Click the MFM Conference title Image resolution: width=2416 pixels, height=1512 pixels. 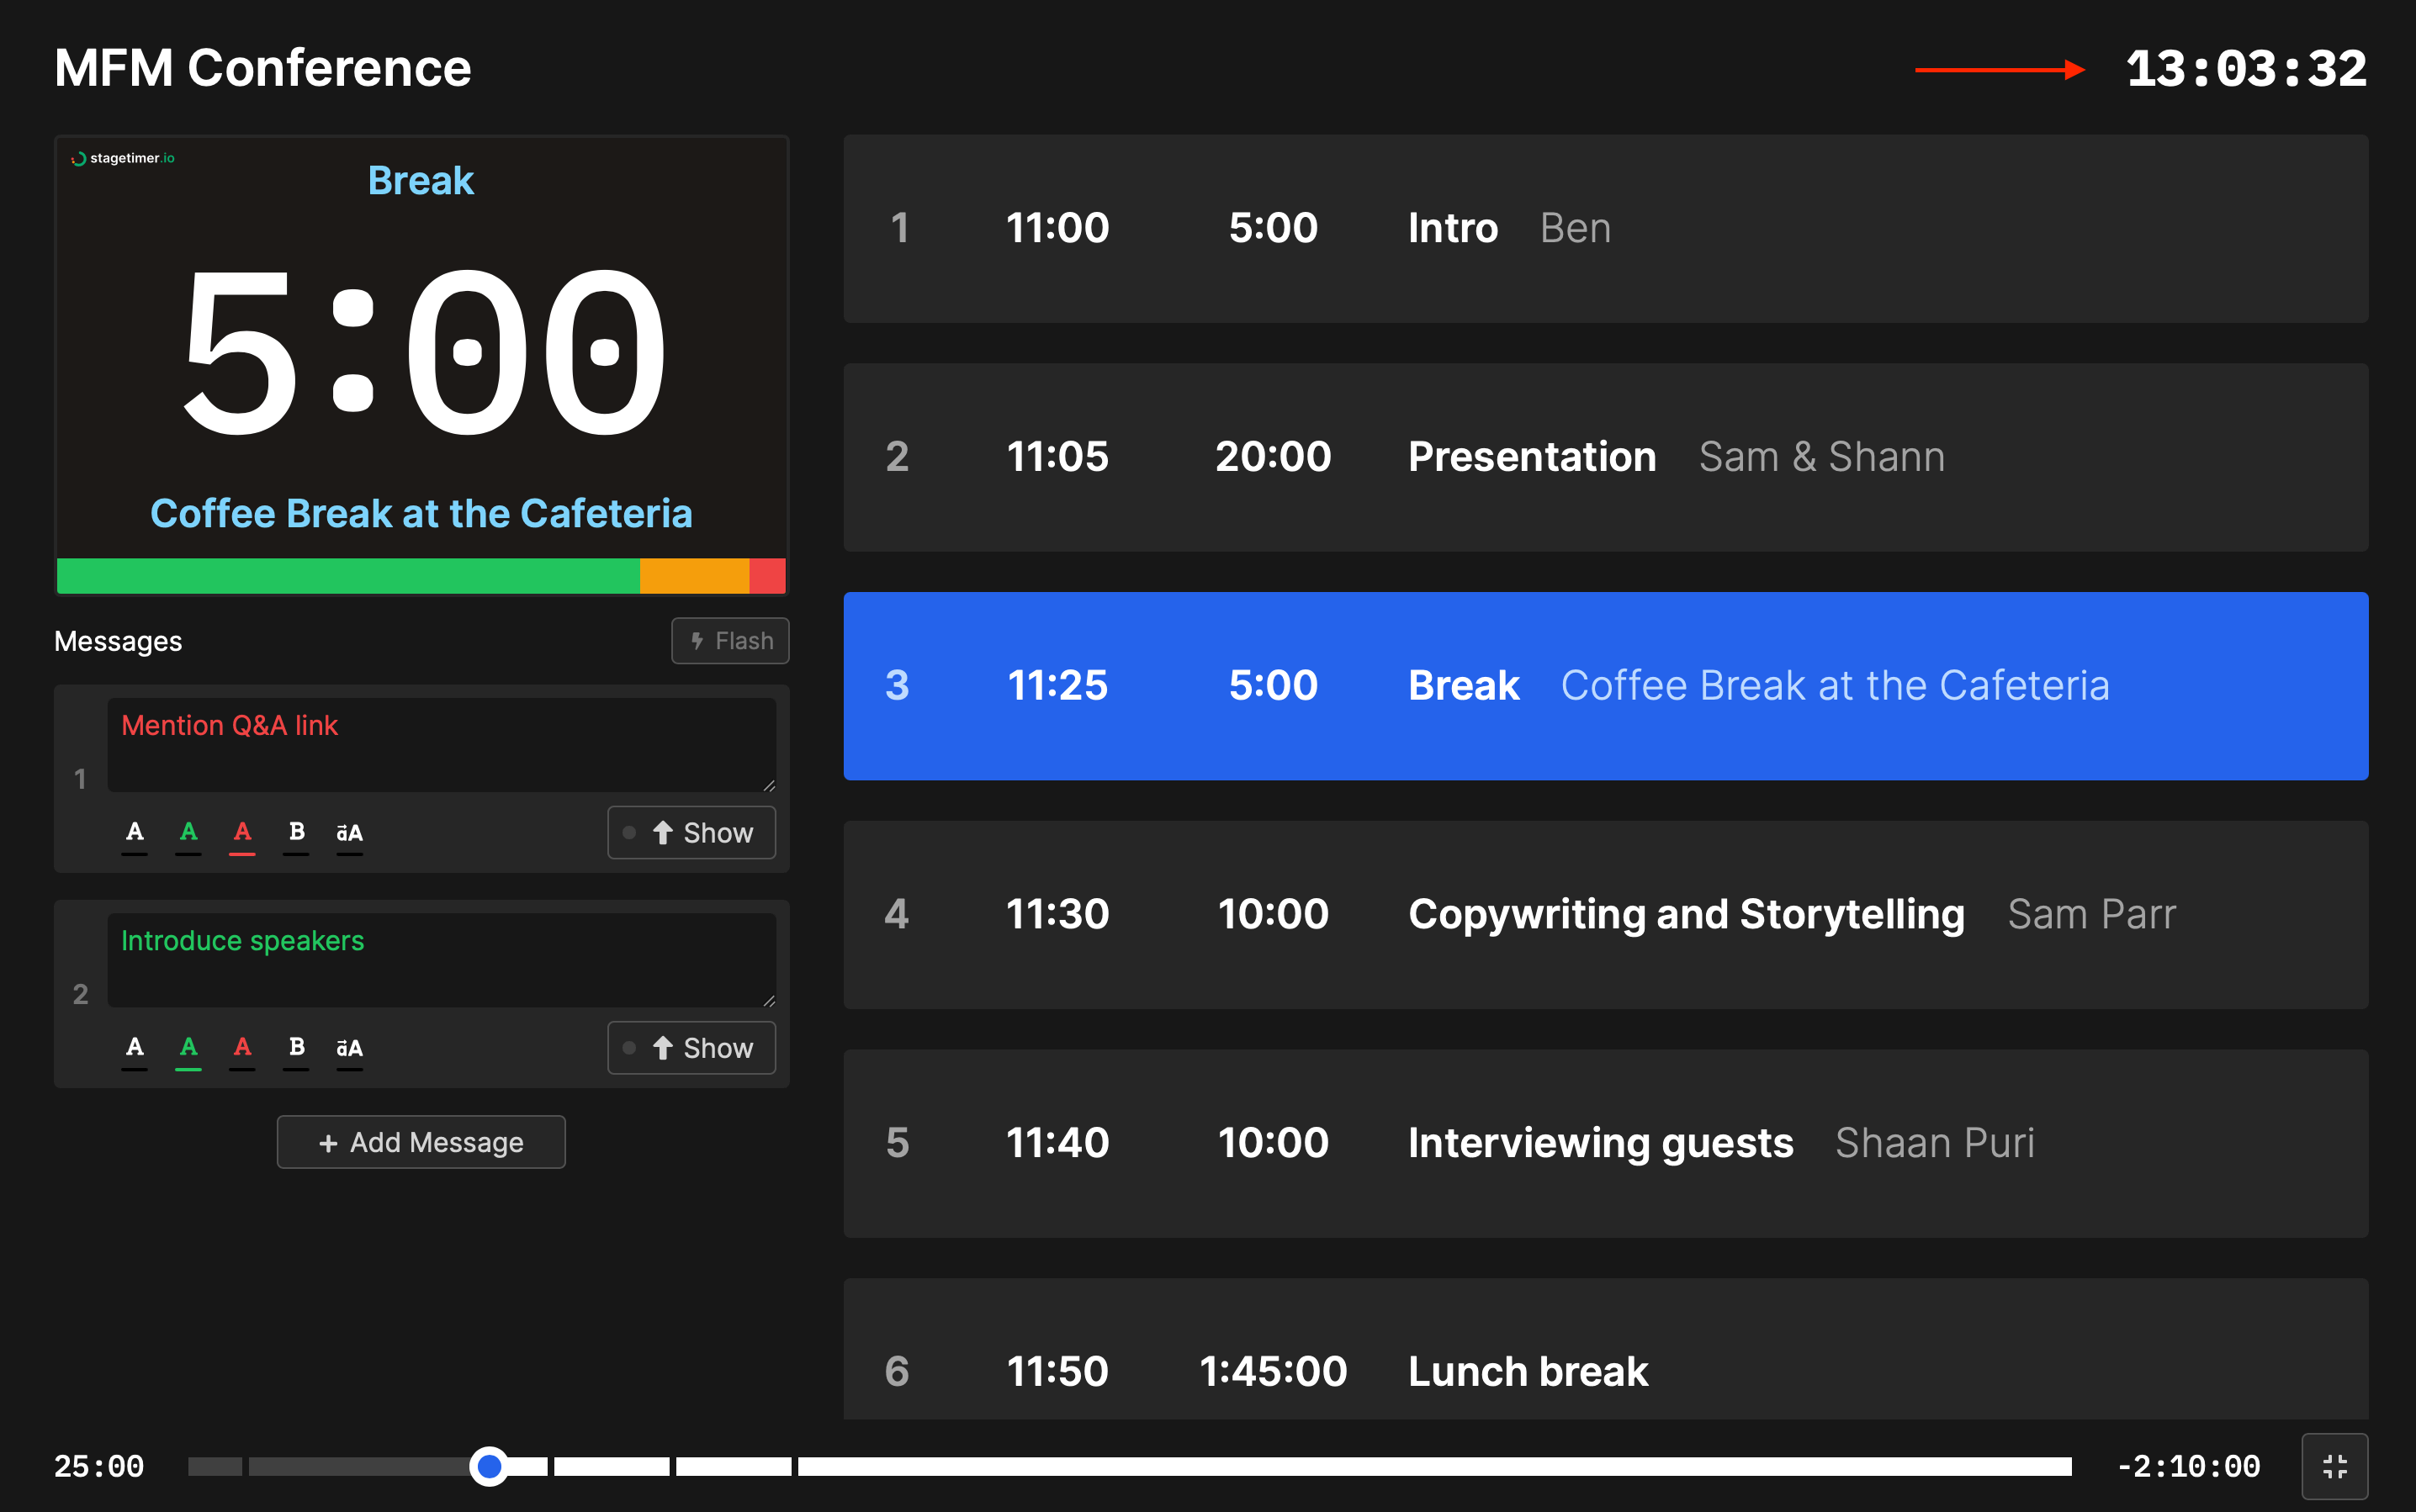pyautogui.click(x=262, y=68)
